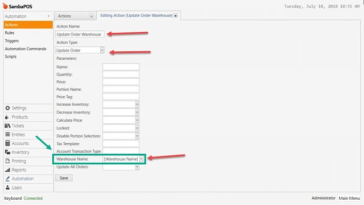364x205 pixels.
Task: Open the Entities section table icon
Action: click(x=8, y=135)
